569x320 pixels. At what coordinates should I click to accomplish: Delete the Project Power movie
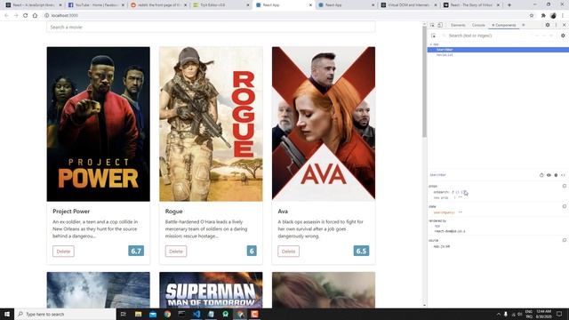point(63,251)
